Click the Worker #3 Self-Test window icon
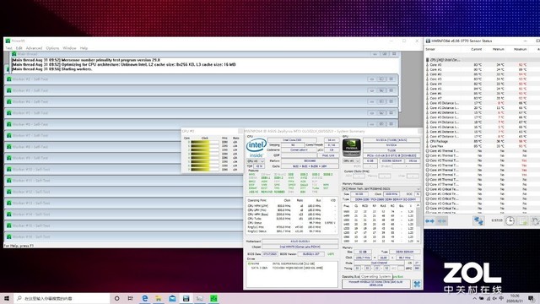Screen dimensions: 540x304 tap(9, 90)
